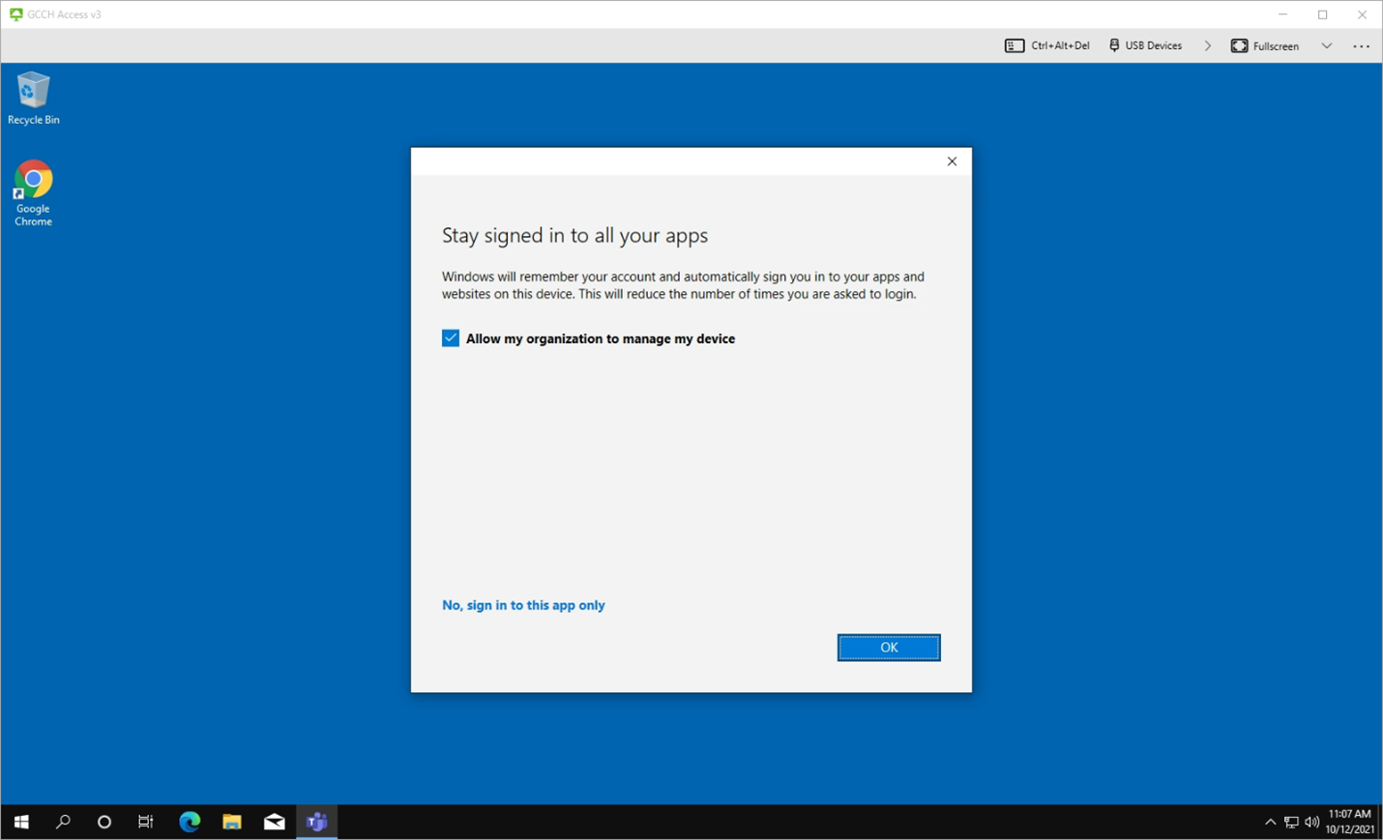Open File Explorer from the taskbar

tap(231, 822)
